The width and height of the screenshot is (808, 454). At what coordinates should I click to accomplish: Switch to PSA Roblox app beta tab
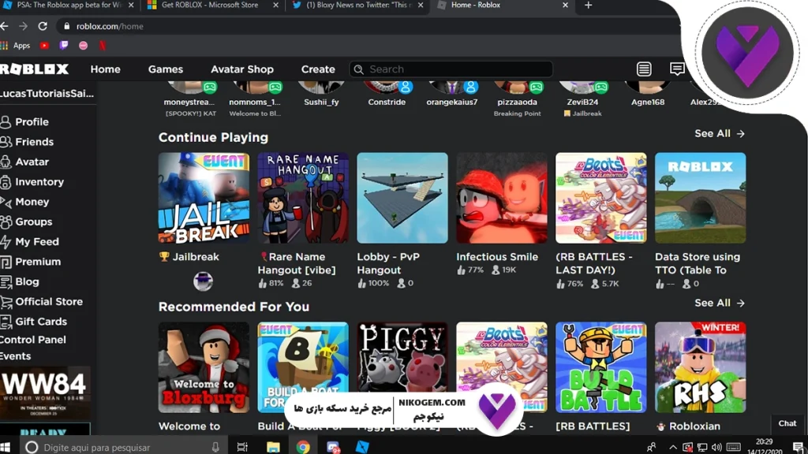[67, 6]
